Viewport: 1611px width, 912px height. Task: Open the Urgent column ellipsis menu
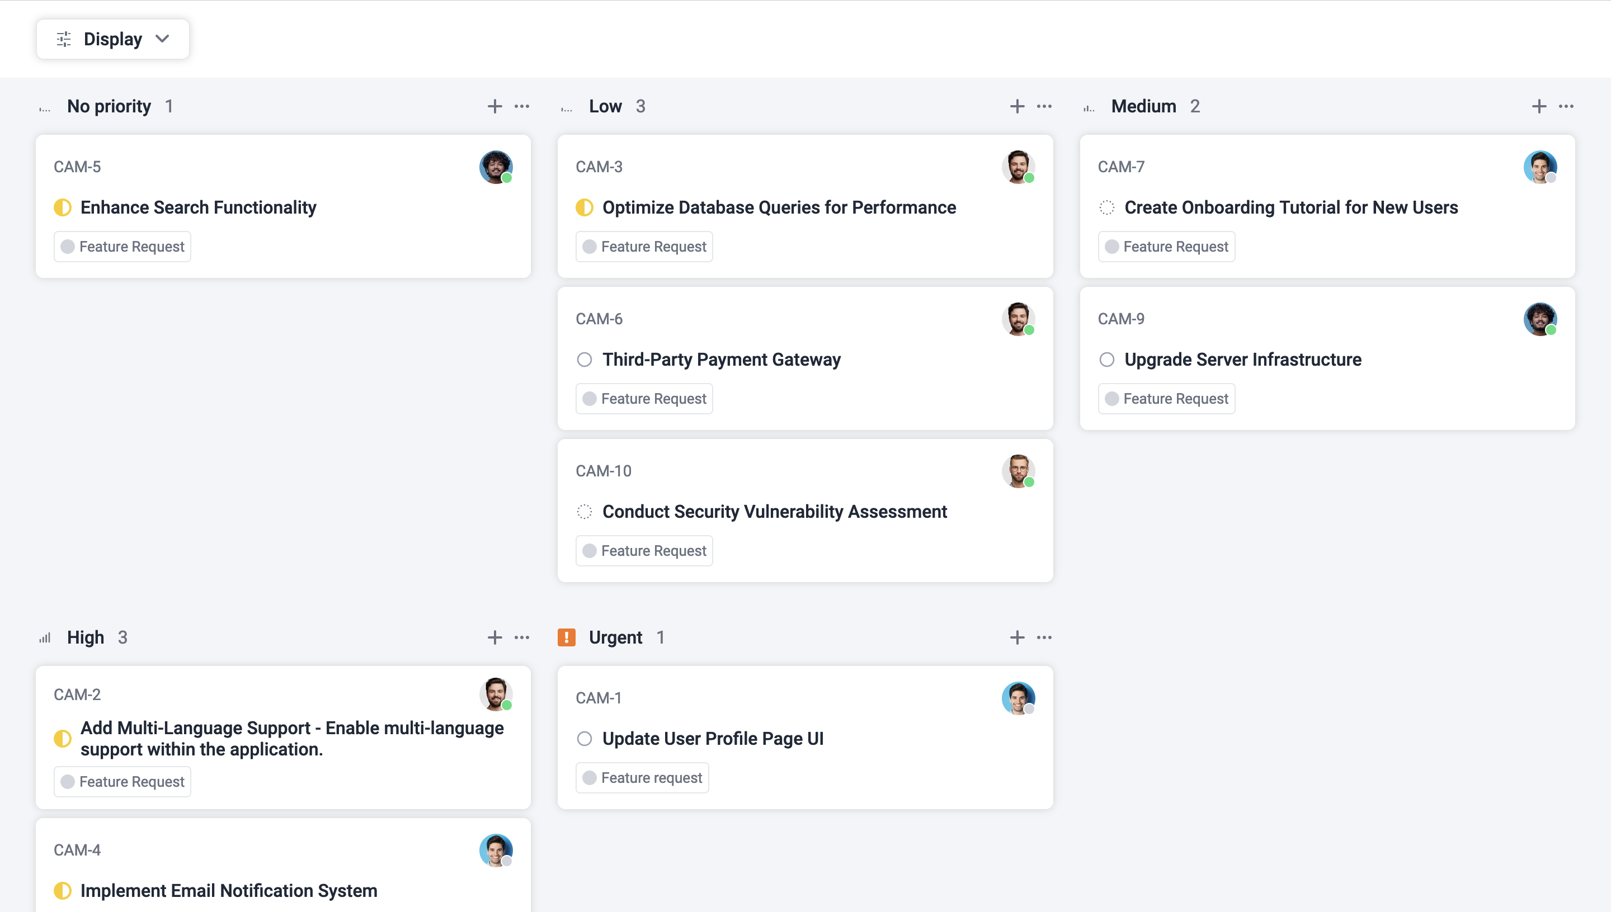pyautogui.click(x=1044, y=637)
